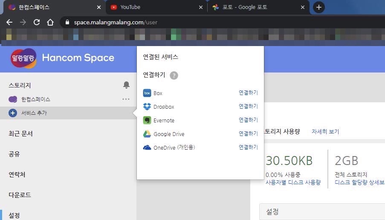Click the 연결된 서비스 heading in popup
This screenshot has height=220, width=385.
coord(161,57)
